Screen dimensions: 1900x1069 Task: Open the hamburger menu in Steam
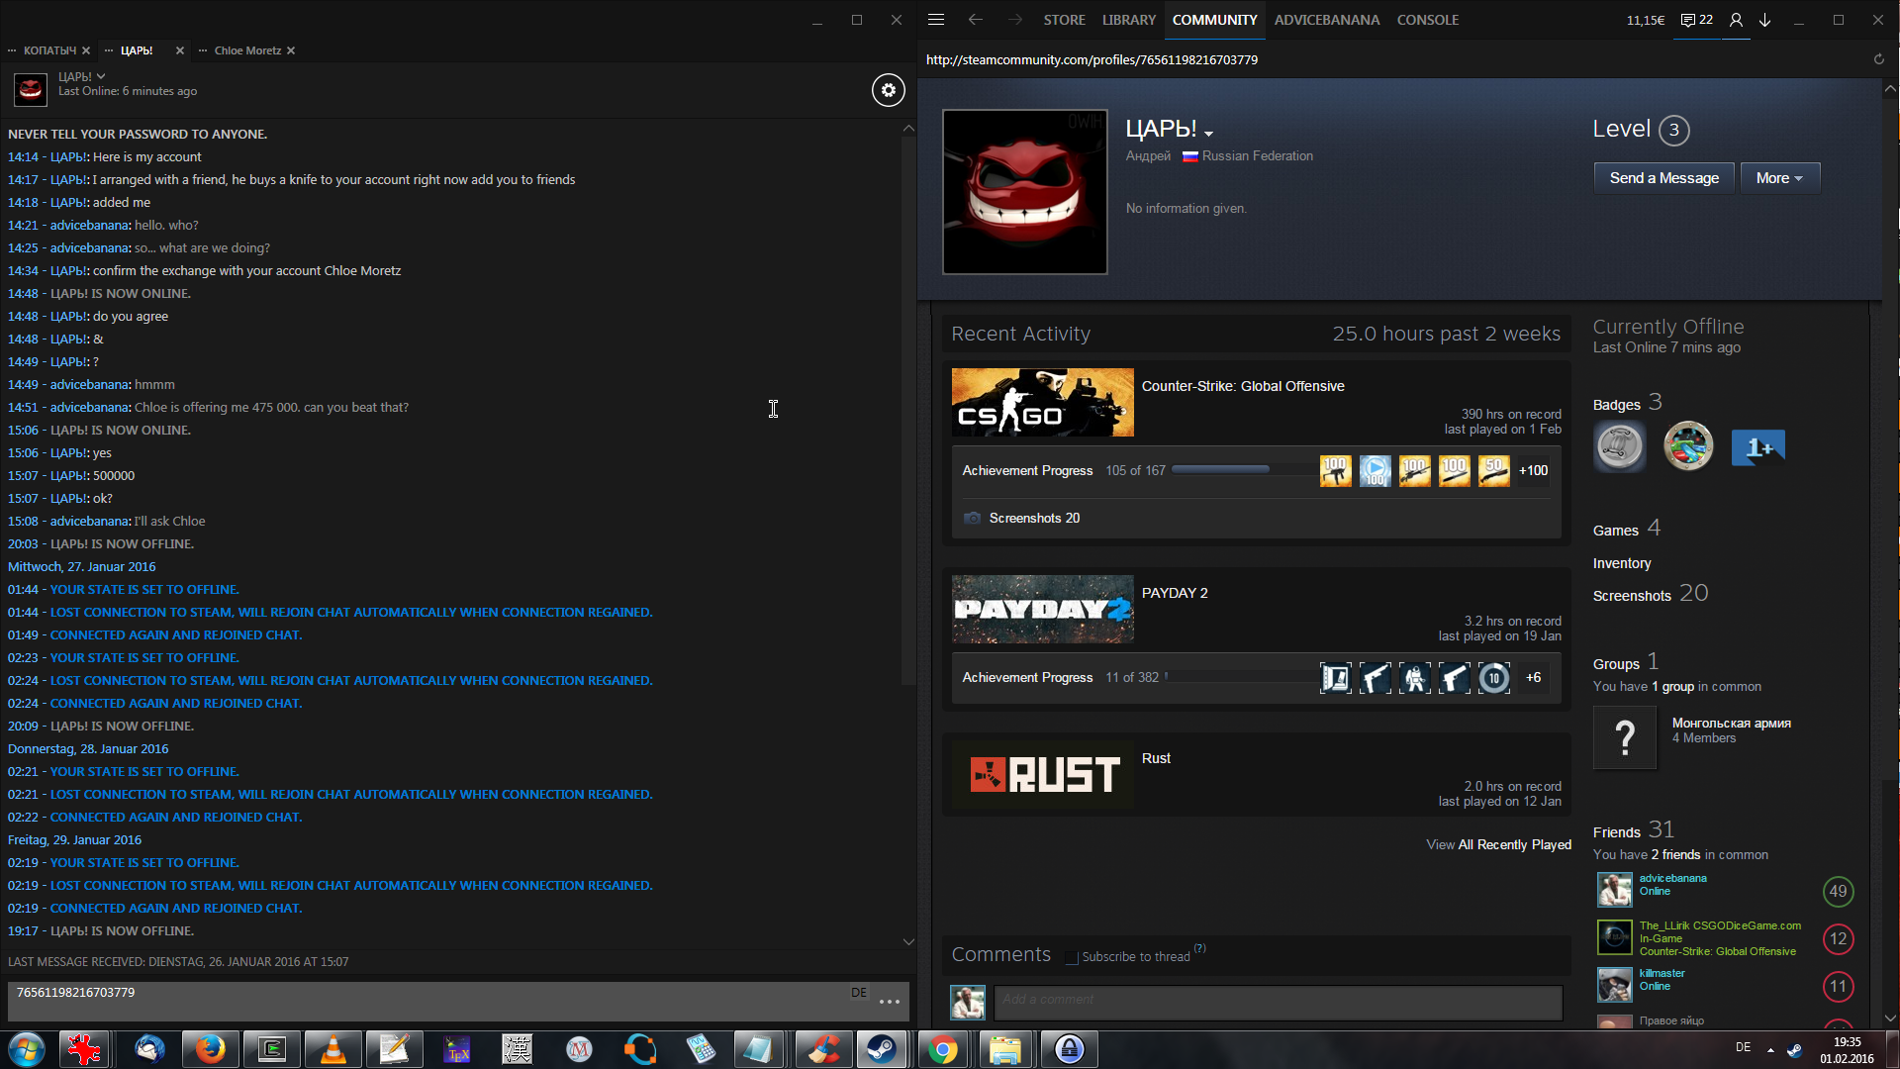(936, 20)
